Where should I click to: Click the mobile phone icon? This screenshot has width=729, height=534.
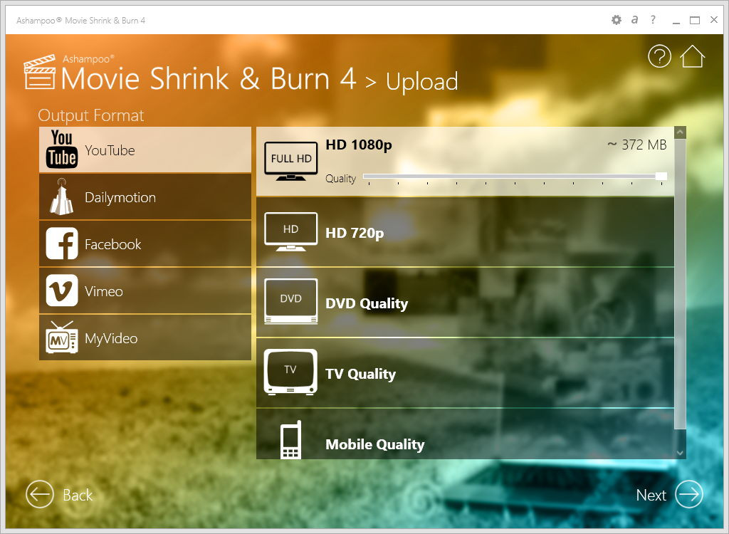pyautogui.click(x=290, y=439)
